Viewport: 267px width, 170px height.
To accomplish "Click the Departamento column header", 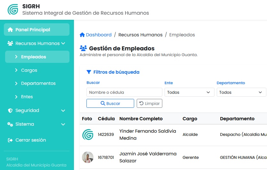I will (237, 119).
